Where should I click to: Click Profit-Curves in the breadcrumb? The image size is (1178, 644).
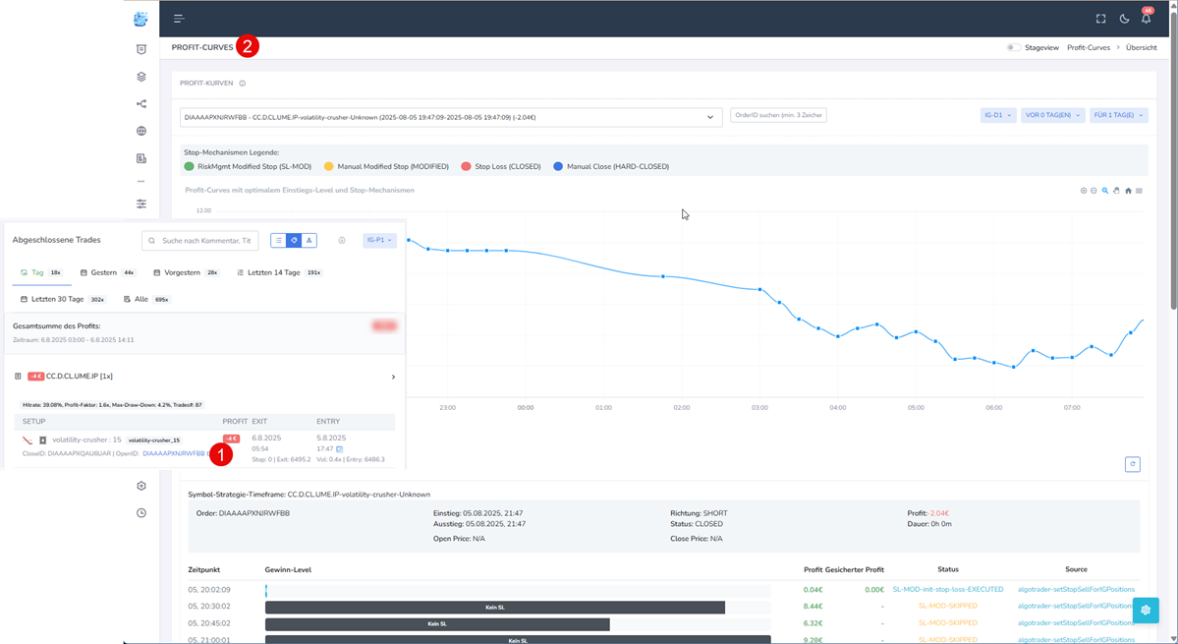click(1088, 47)
